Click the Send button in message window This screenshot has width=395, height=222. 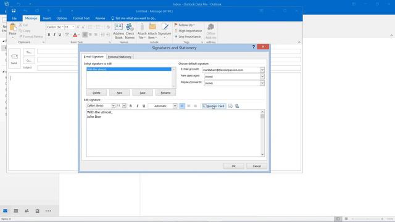click(x=14, y=59)
